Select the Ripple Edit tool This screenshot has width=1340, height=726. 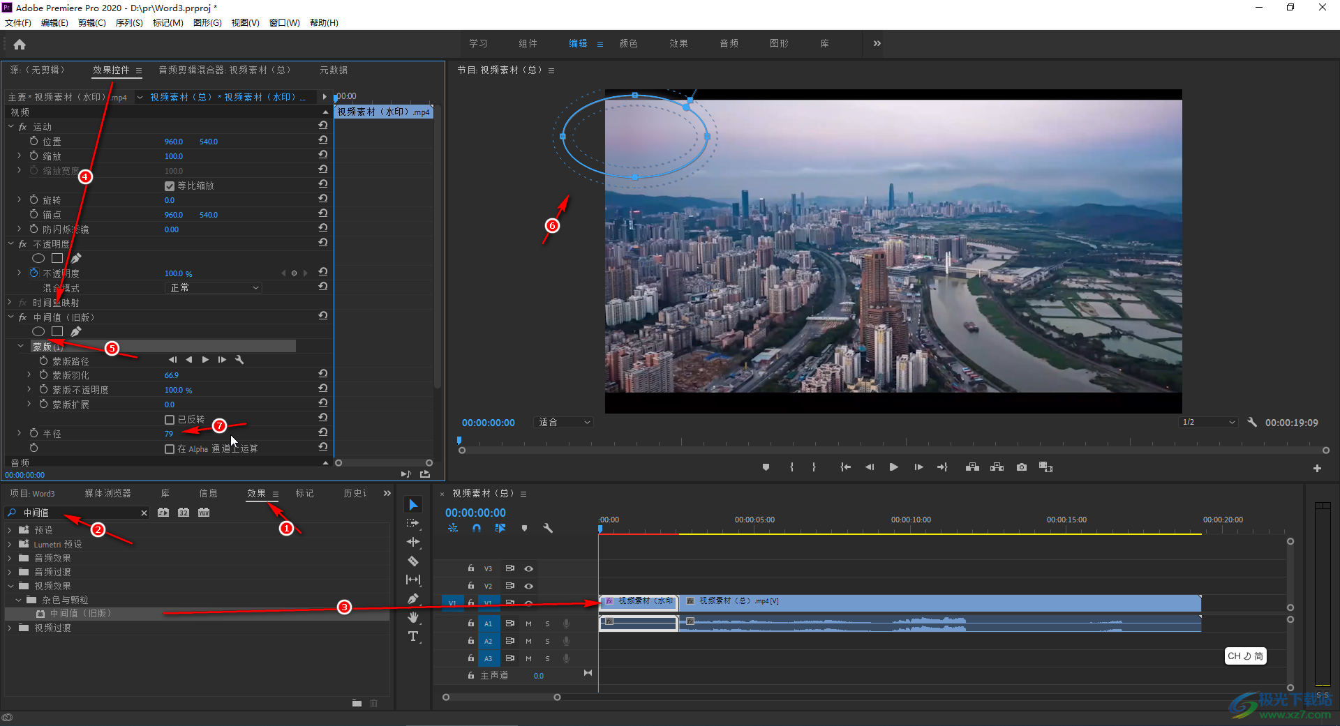coord(413,542)
